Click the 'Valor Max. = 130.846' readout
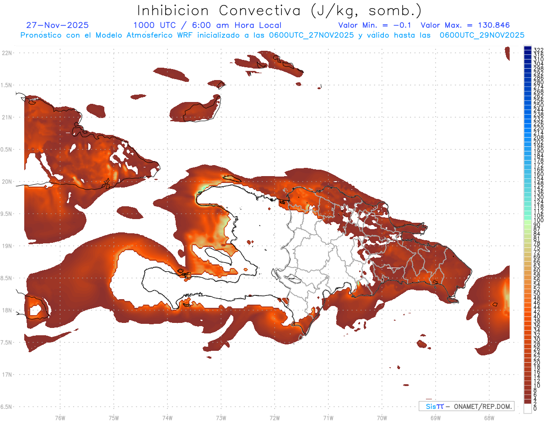Viewport: 549px width, 424px height. tap(465, 25)
